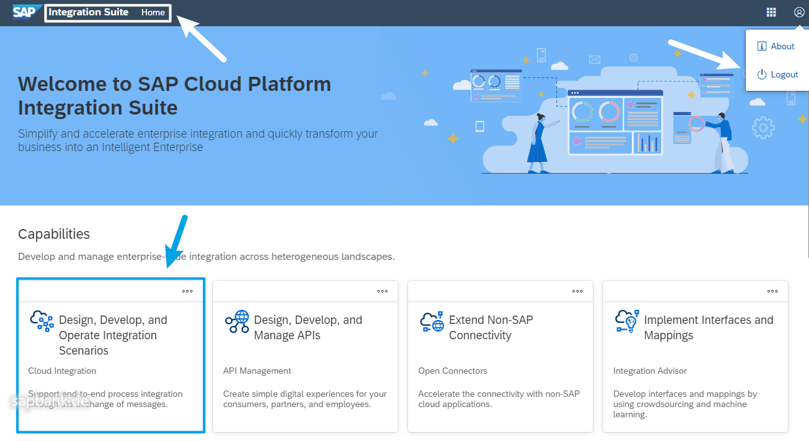Go to Home in the header
Viewport: 809px width, 441px height.
pos(153,12)
